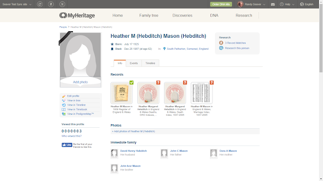Click the Edit profile pencil icon
The image size is (323, 181).
[x=64, y=96]
